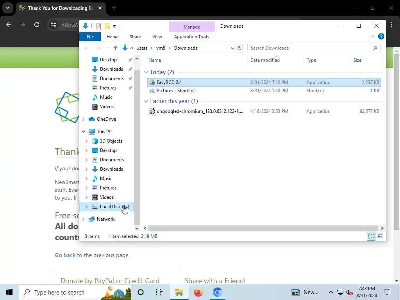This screenshot has height=300, width=400.
Task: Collapse the This PC tree node
Action: tap(84, 132)
